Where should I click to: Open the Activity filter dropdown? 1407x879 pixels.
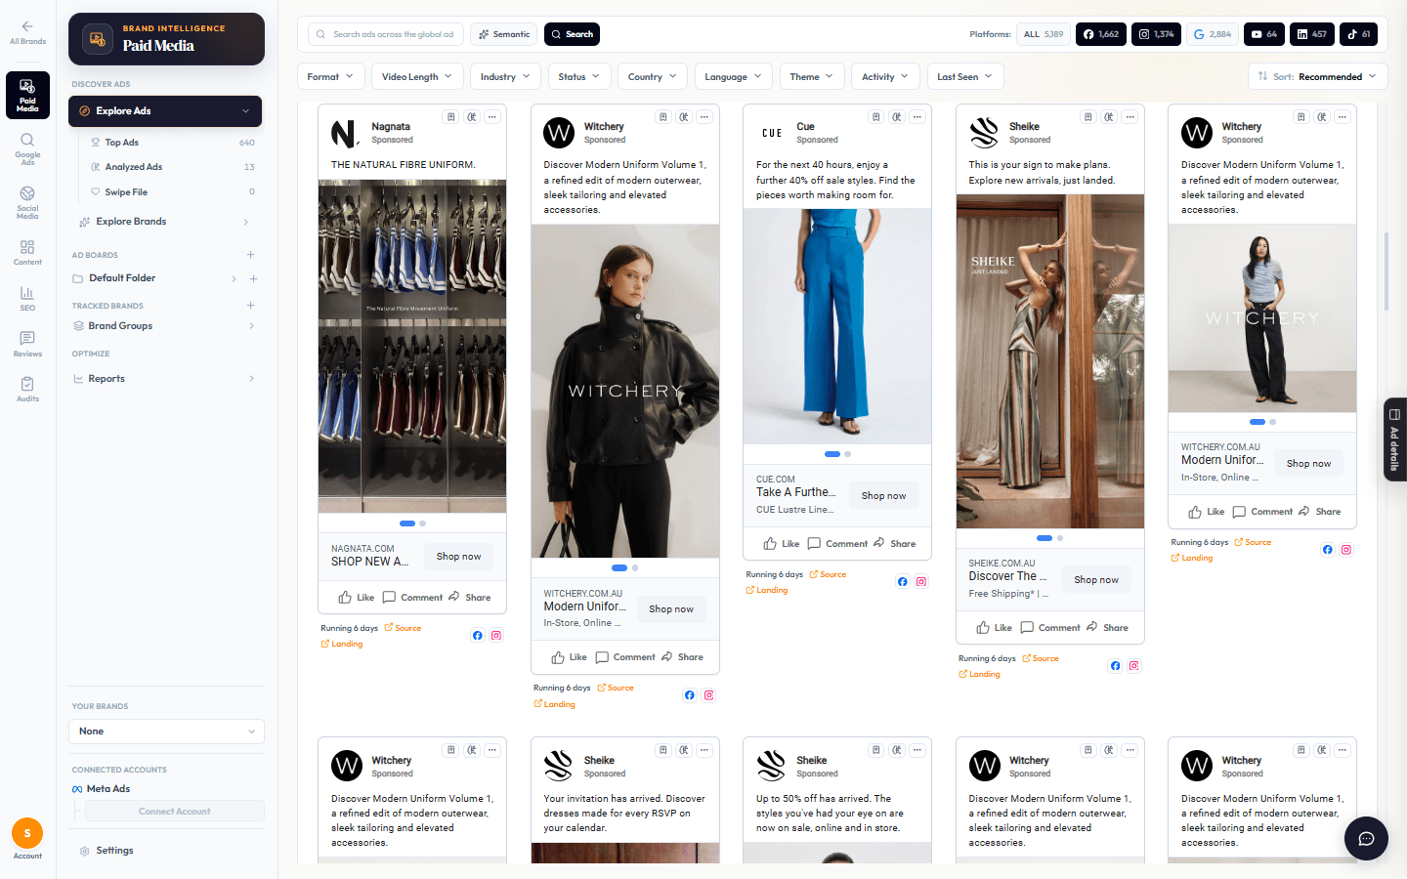(885, 77)
